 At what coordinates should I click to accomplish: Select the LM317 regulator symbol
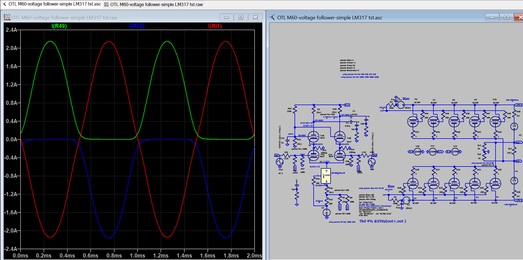[x=326, y=176]
